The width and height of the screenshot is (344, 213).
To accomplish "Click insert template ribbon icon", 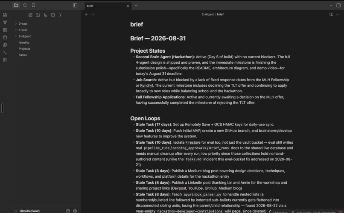I will tap(5, 45).
